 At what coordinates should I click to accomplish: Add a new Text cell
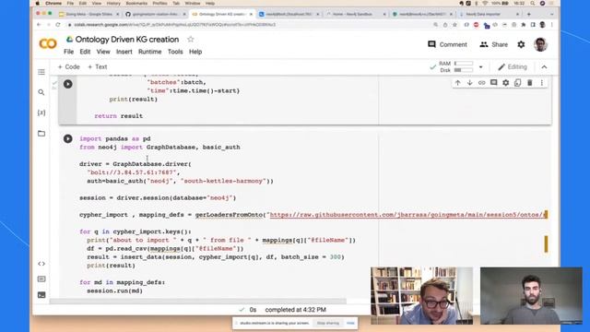coord(98,67)
